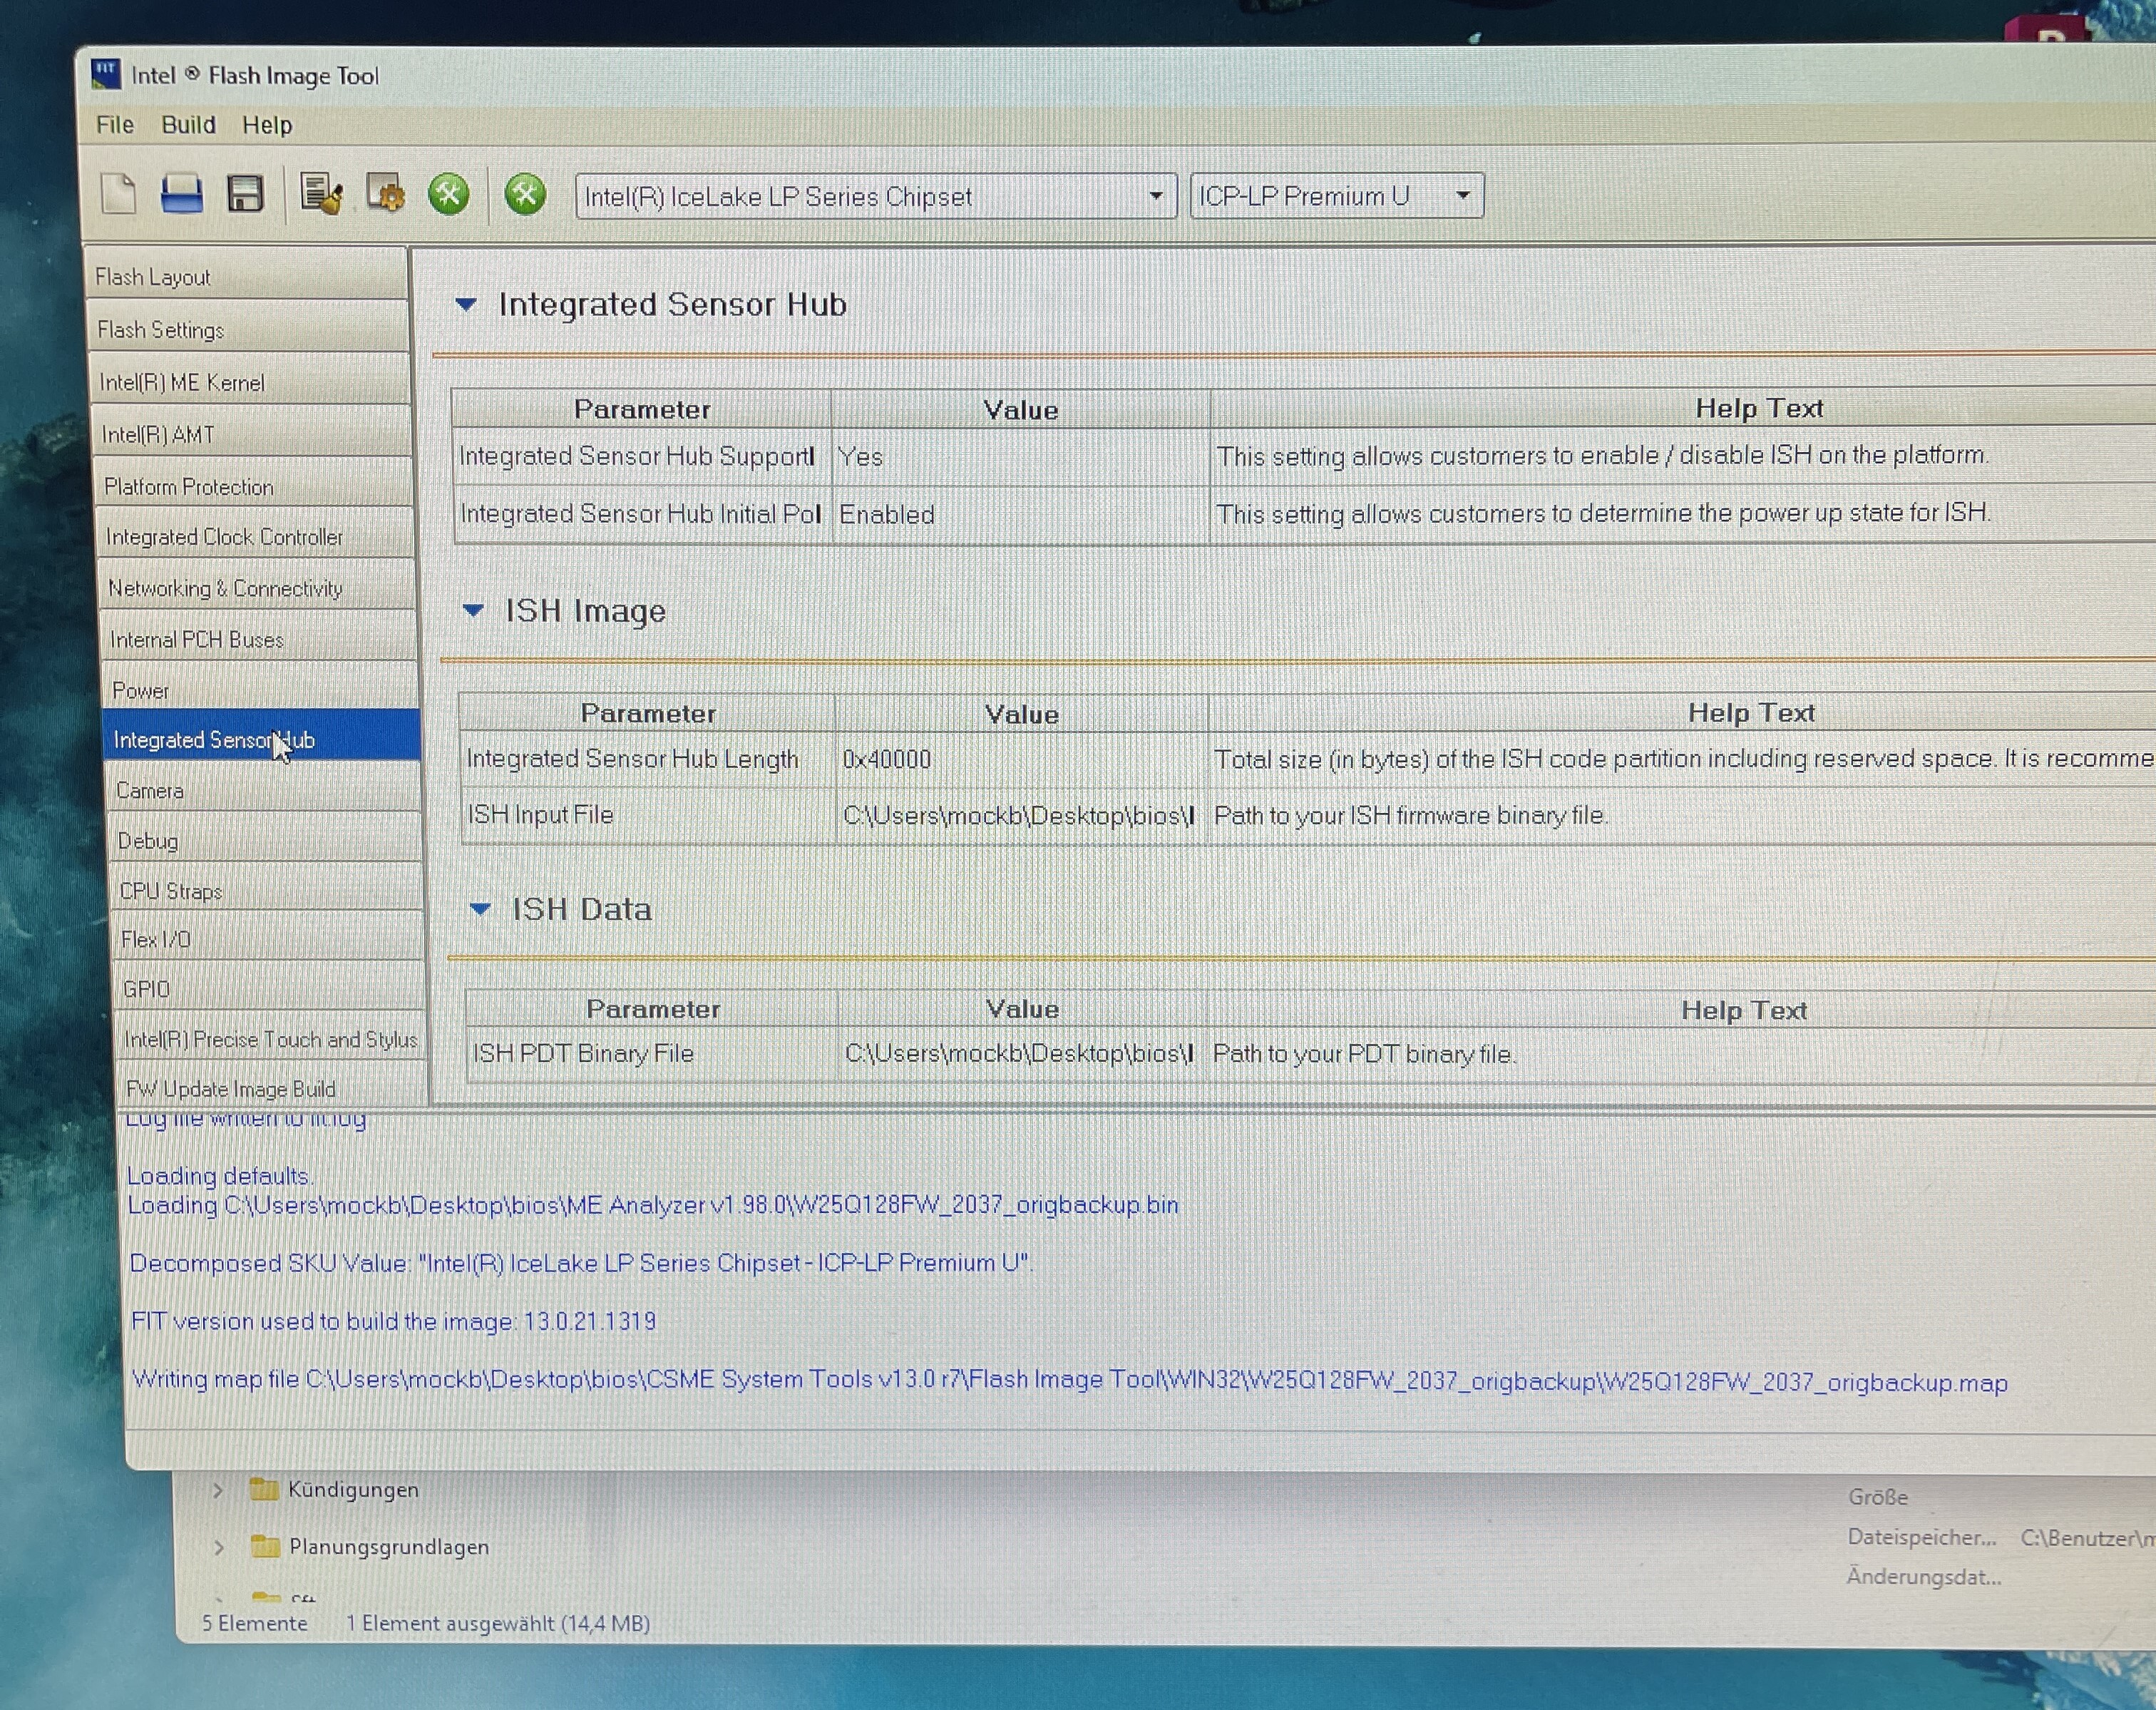Open the File menu

pos(114,125)
